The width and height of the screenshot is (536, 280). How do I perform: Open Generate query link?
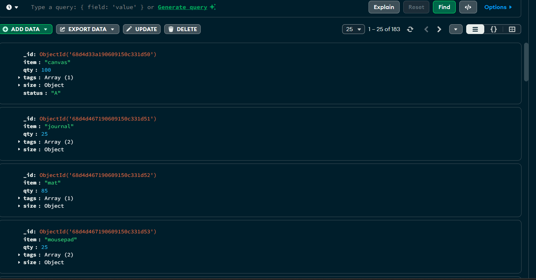click(182, 7)
